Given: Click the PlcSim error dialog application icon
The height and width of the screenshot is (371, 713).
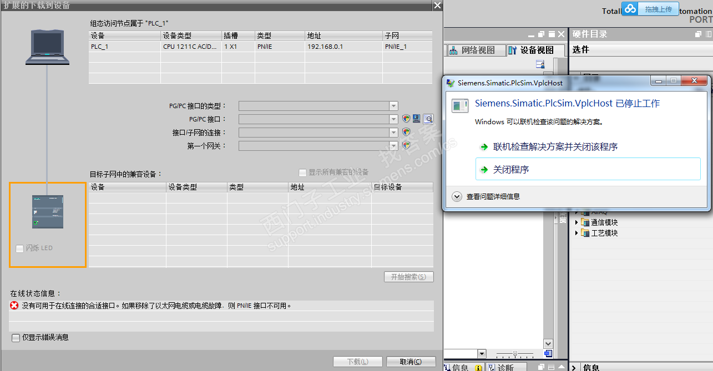Looking at the screenshot, I should pyautogui.click(x=459, y=105).
